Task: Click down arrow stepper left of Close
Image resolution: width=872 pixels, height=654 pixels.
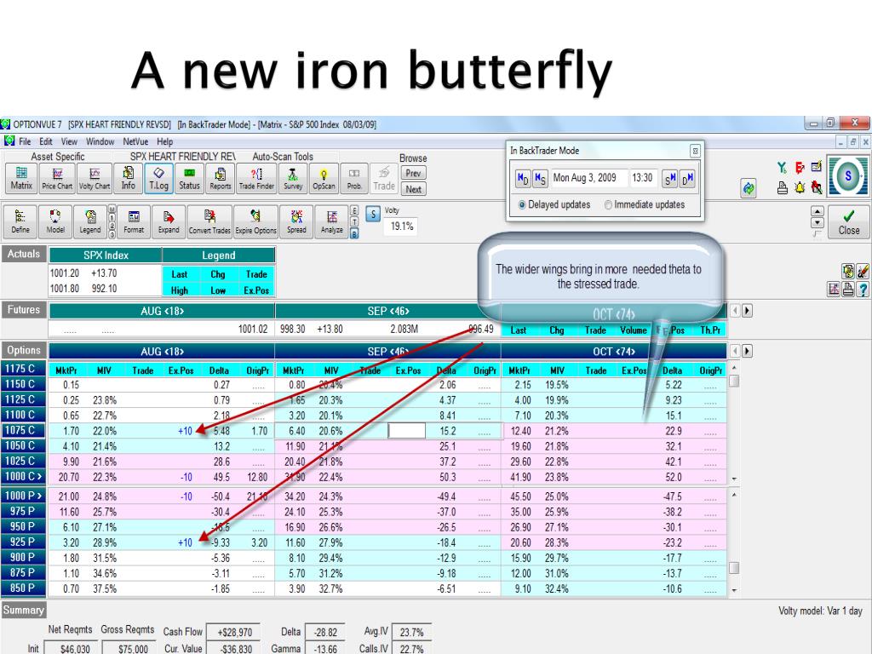Action: [x=817, y=222]
